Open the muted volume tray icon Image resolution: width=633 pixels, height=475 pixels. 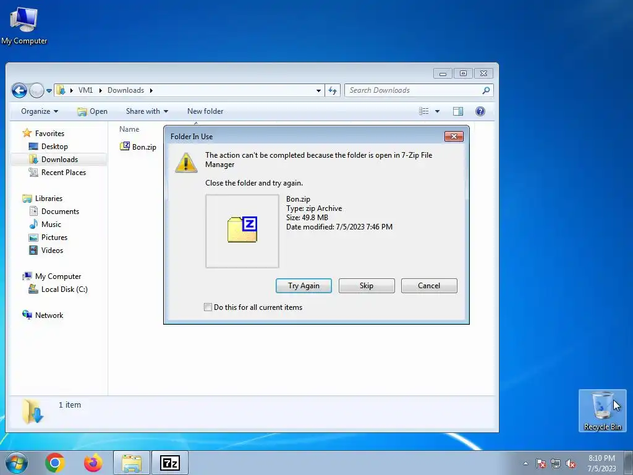tap(571, 463)
